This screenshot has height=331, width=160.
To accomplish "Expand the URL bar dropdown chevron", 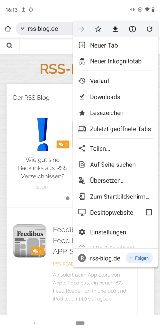I will (22, 29).
